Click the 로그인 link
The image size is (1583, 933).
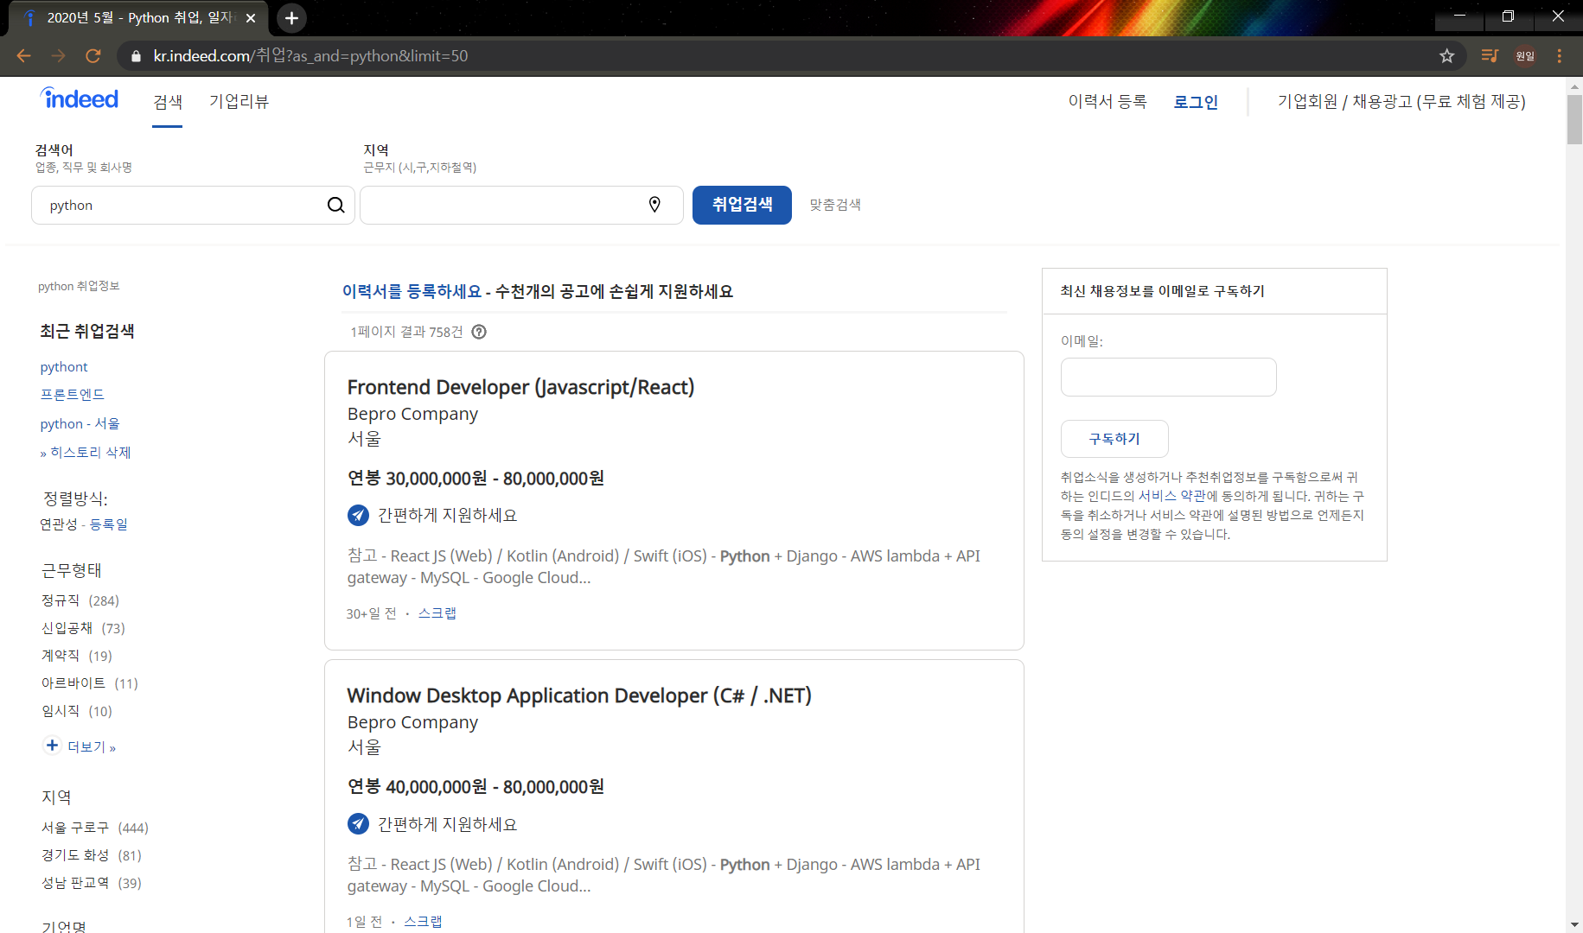[x=1196, y=102]
